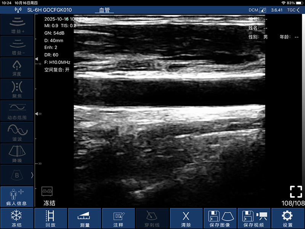
Task: Open the 测量 measurement tool
Action: point(85,218)
